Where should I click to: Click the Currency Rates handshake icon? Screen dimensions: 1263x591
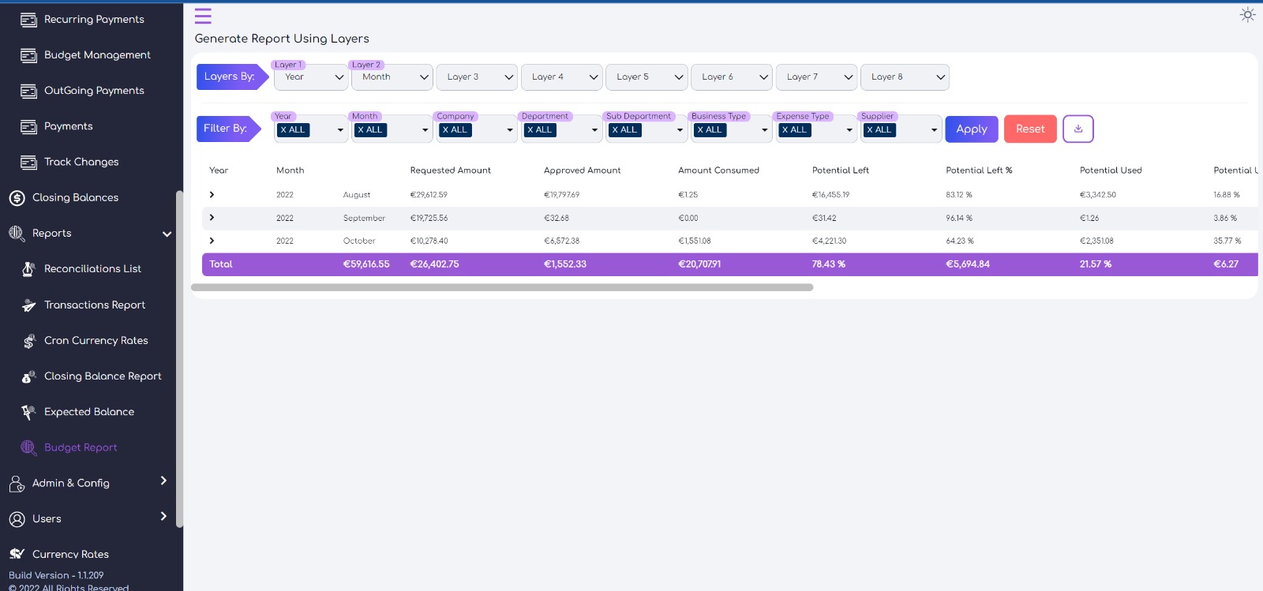coord(17,554)
